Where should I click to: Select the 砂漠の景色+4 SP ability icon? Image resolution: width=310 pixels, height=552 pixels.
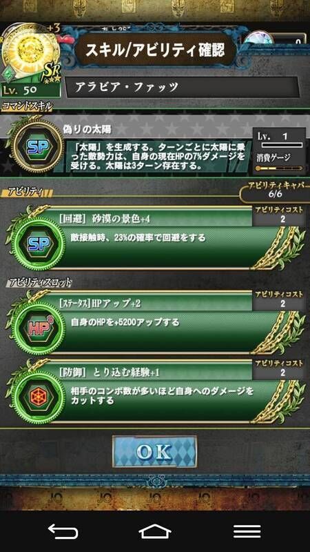tap(38, 244)
